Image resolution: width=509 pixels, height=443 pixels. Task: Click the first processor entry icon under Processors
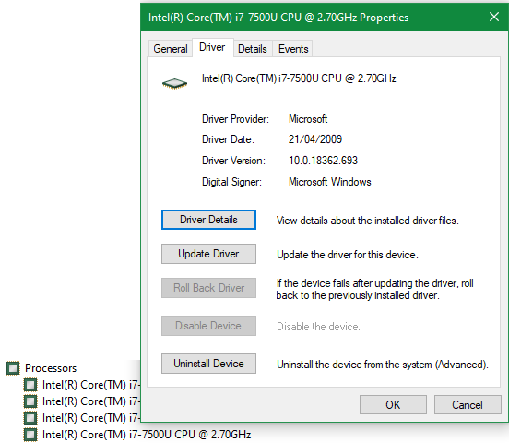pyautogui.click(x=30, y=385)
